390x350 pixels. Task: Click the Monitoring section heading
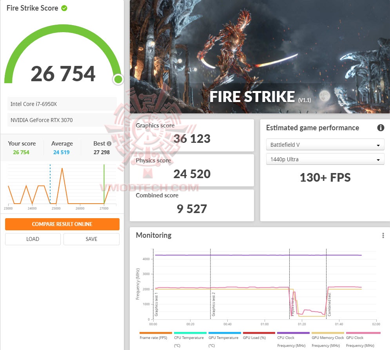click(154, 235)
